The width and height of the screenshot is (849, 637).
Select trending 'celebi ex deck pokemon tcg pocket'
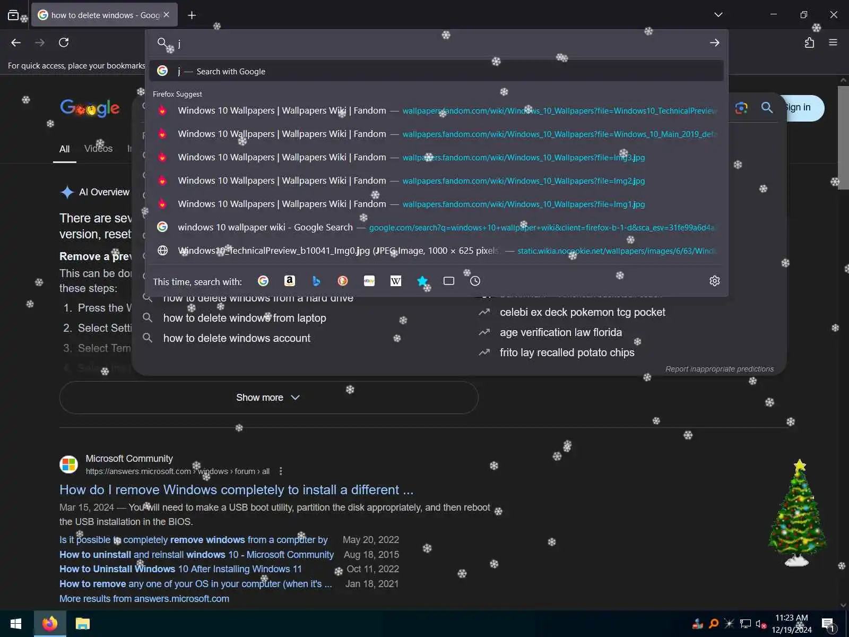582,312
